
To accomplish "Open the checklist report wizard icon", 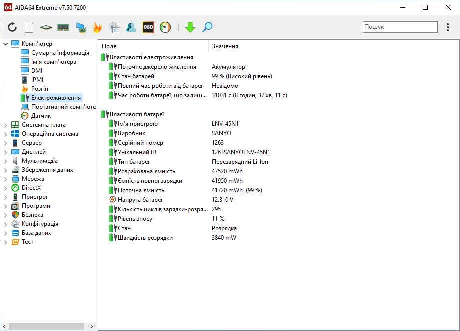I will click(114, 27).
